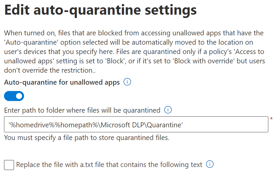Select the Edit auto-quarantine settings heading
Screen dimensions: 275x172
(100, 10)
